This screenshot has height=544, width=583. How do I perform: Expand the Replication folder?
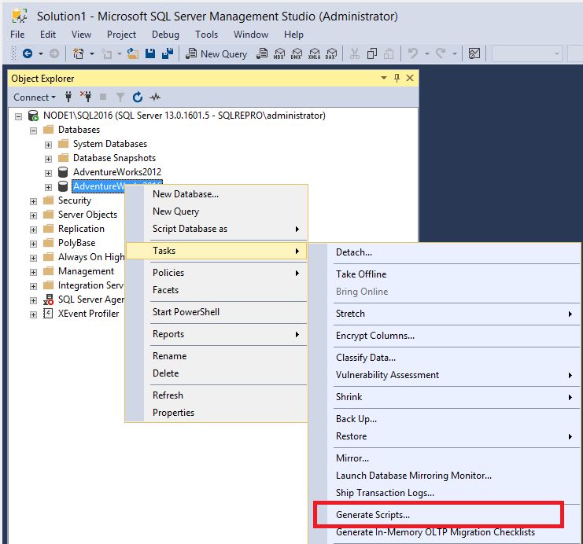click(x=34, y=230)
